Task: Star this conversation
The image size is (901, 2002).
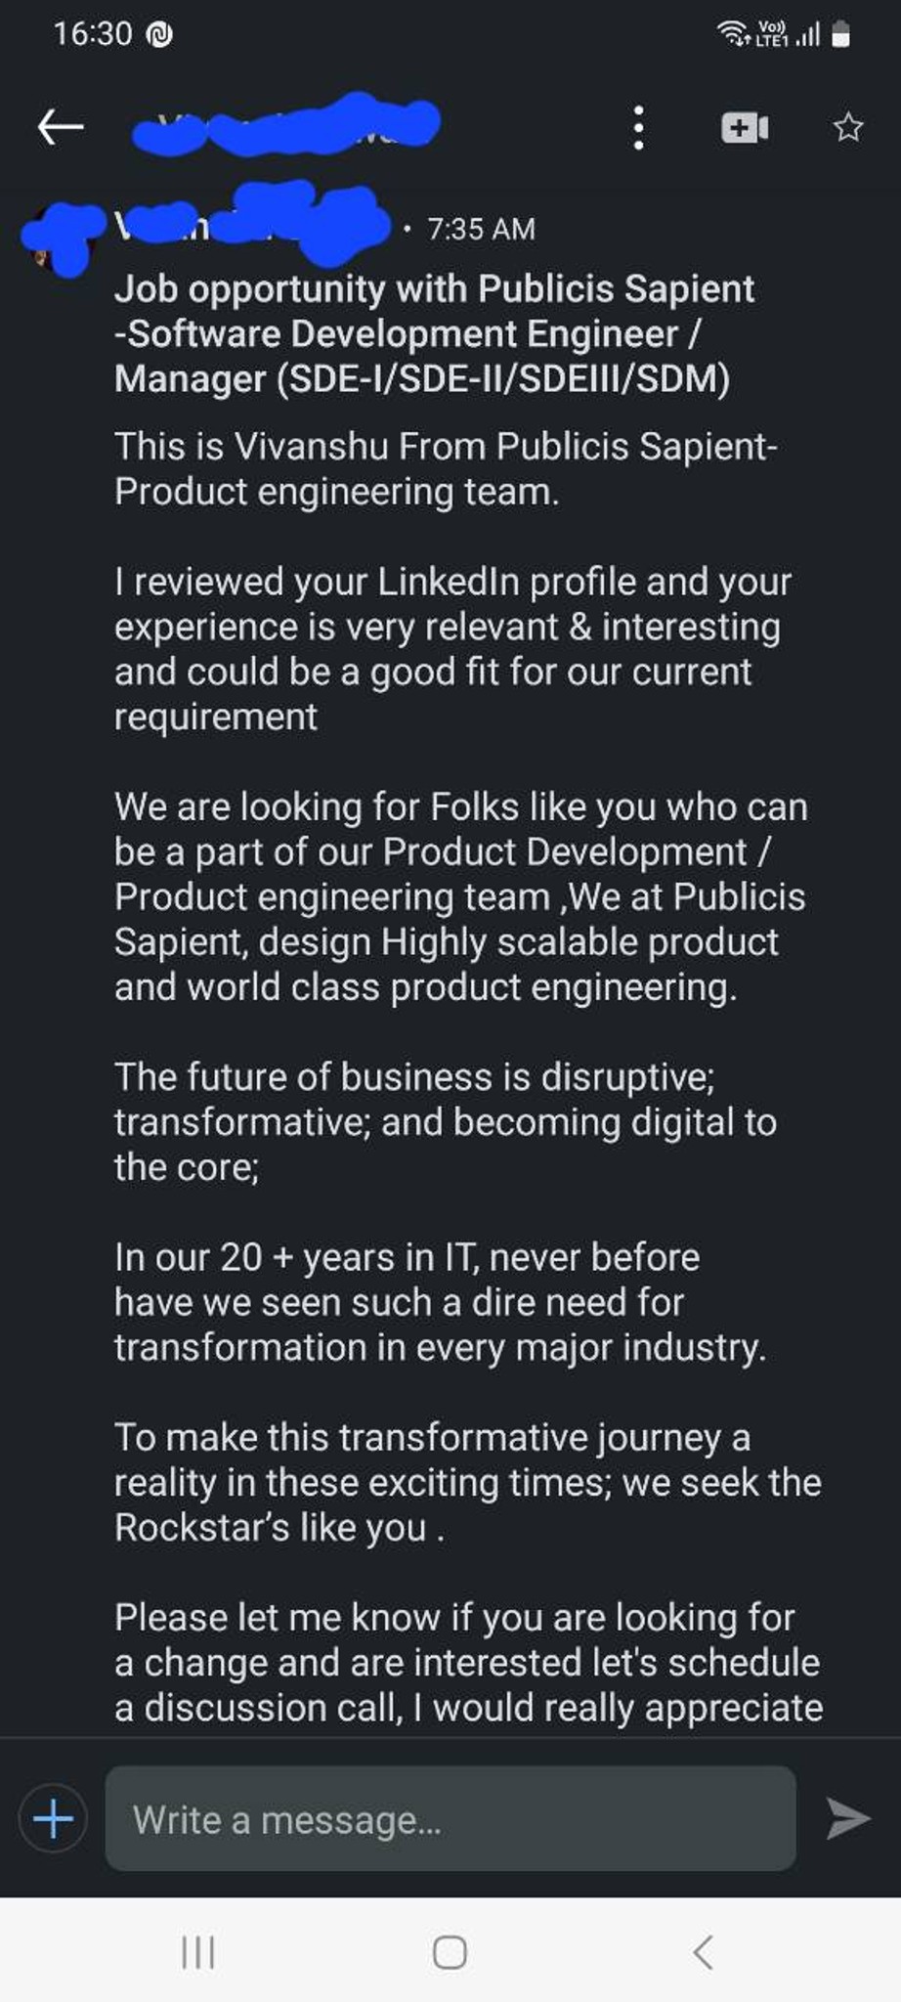Action: tap(848, 127)
